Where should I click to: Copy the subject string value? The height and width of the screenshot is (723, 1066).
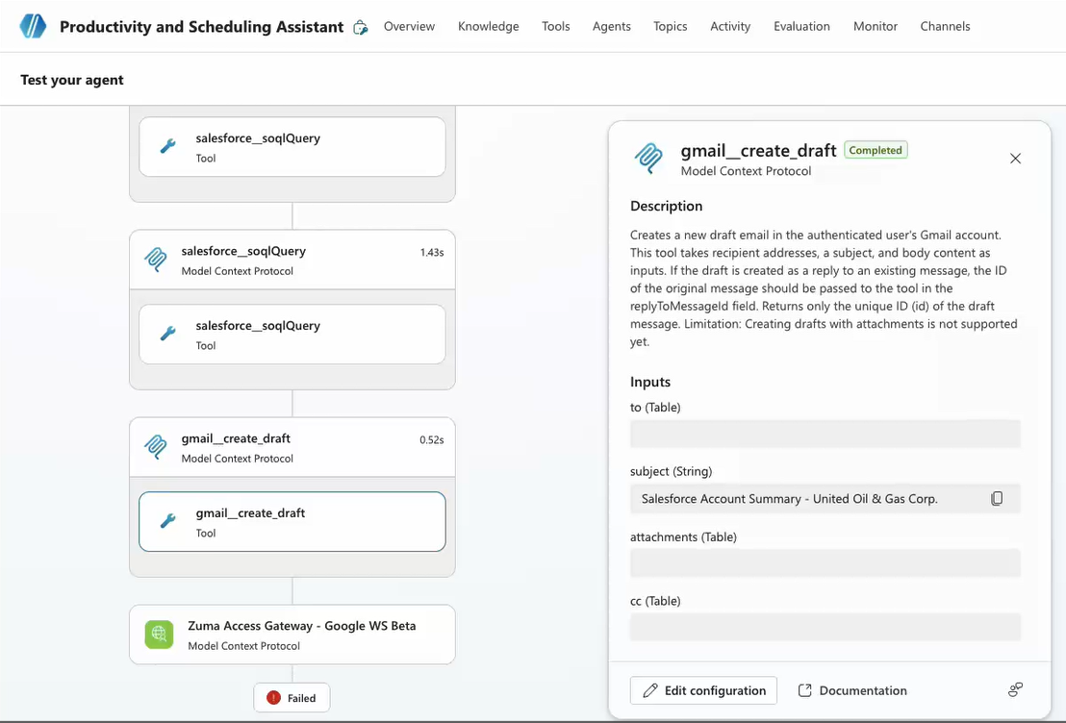pos(997,499)
